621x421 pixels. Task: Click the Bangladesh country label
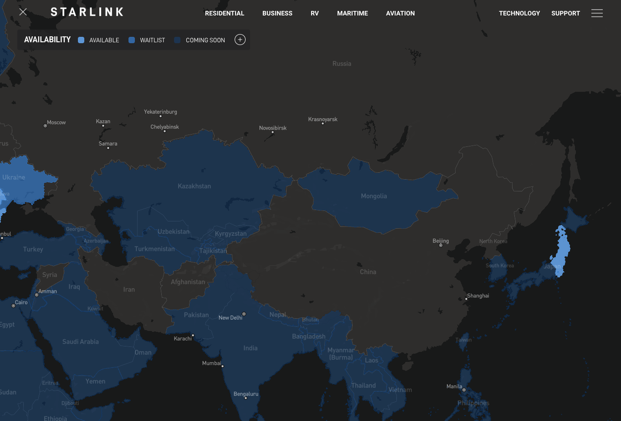[x=309, y=336]
